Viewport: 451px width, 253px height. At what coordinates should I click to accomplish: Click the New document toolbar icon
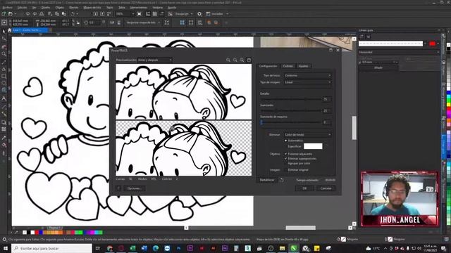pyautogui.click(x=4, y=14)
